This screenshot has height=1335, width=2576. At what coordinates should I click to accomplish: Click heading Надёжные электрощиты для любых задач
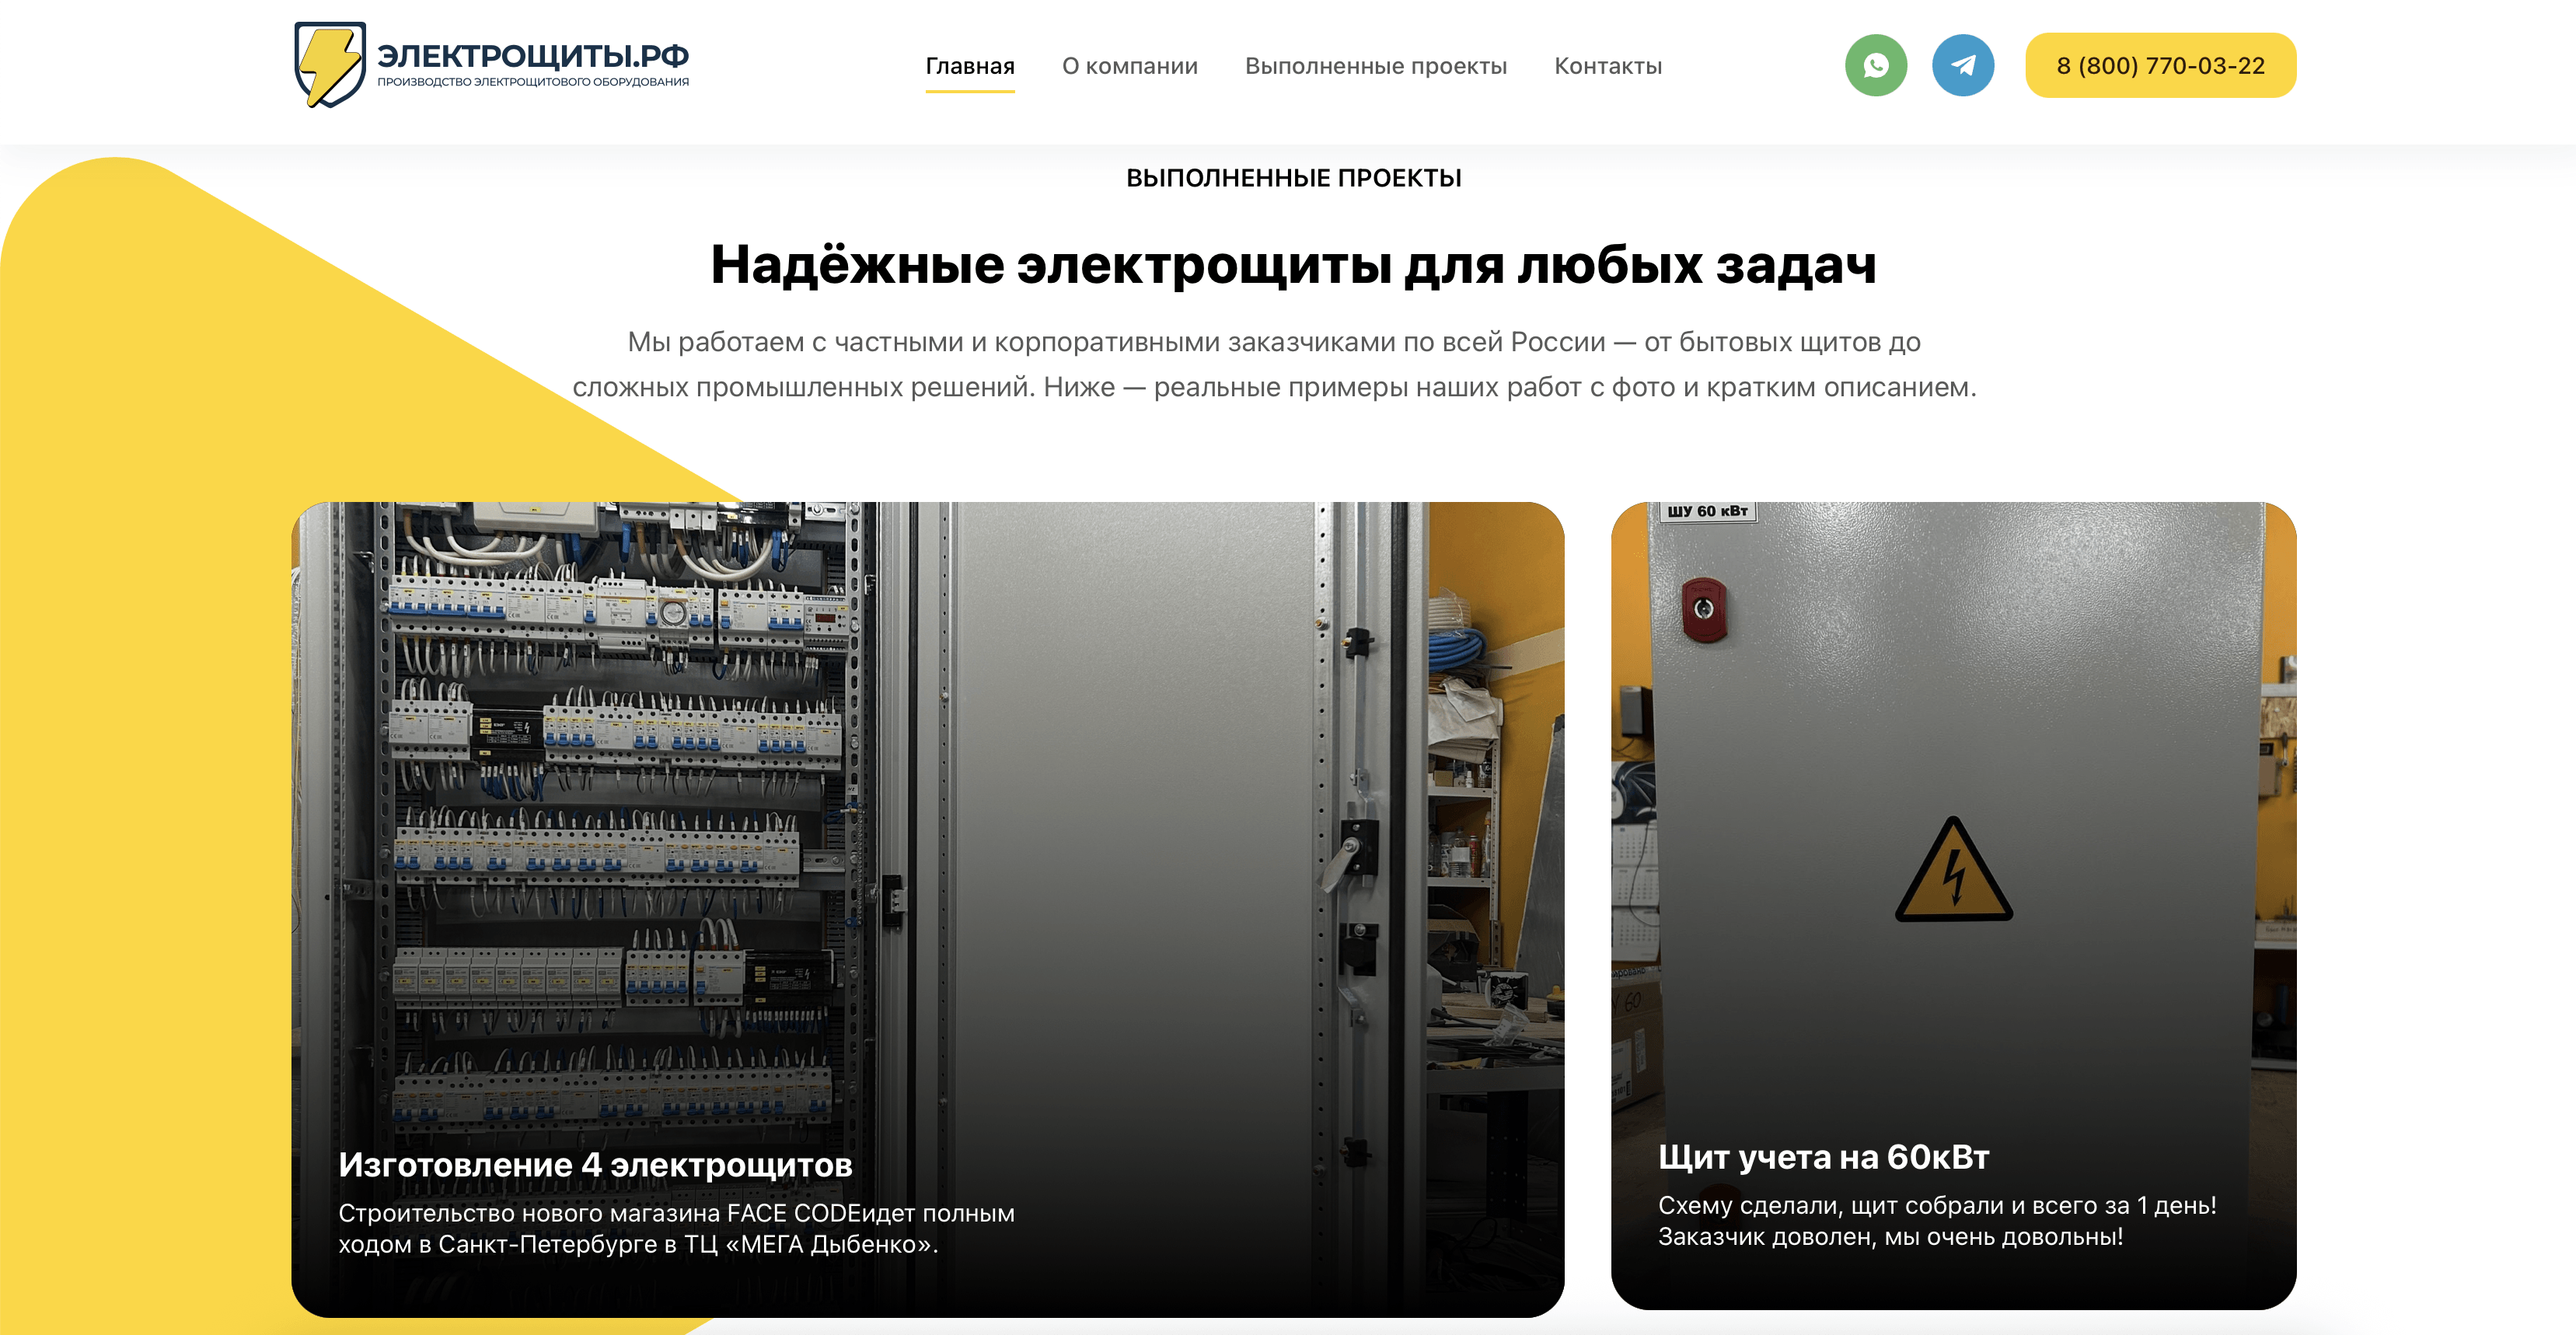click(x=1293, y=266)
